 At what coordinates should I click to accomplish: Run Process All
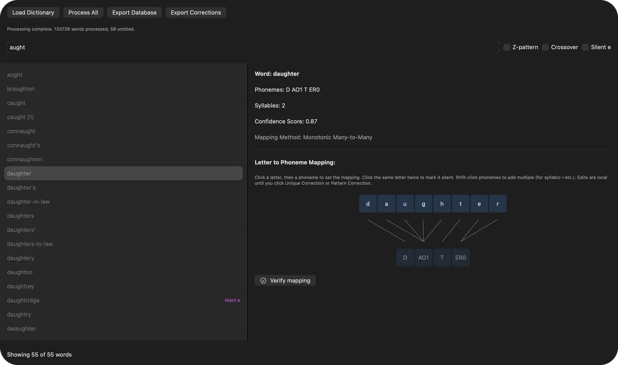point(83,12)
